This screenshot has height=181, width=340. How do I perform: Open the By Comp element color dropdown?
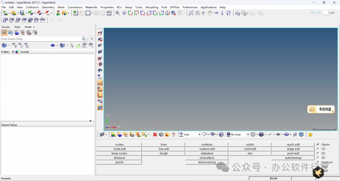pyautogui.click(x=248, y=135)
